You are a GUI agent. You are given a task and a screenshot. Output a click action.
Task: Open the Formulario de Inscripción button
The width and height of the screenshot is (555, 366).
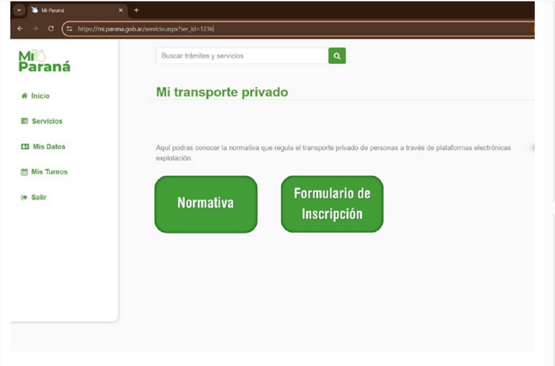(332, 204)
